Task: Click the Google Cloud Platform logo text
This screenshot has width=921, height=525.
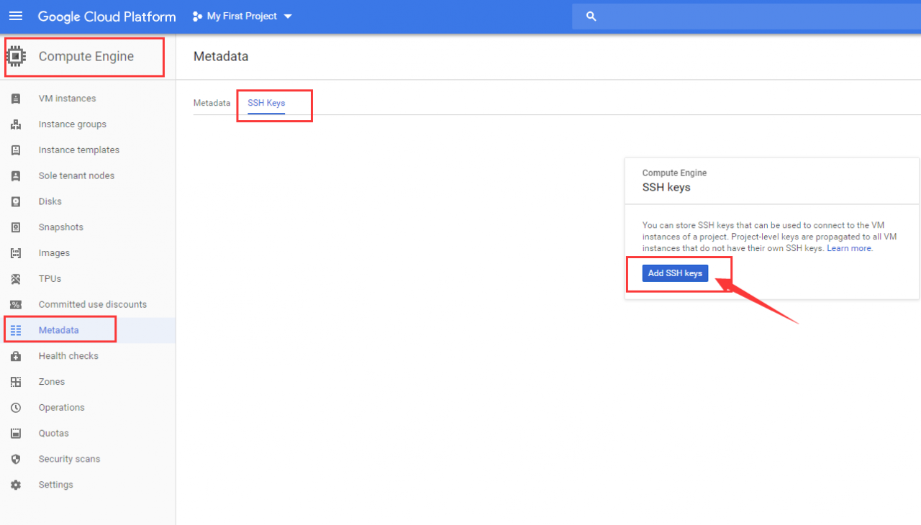Action: [106, 17]
